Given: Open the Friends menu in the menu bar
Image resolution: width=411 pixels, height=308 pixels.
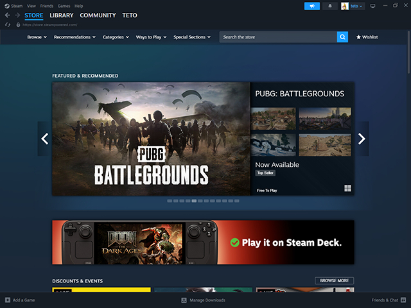Looking at the screenshot, I should coord(47,6).
